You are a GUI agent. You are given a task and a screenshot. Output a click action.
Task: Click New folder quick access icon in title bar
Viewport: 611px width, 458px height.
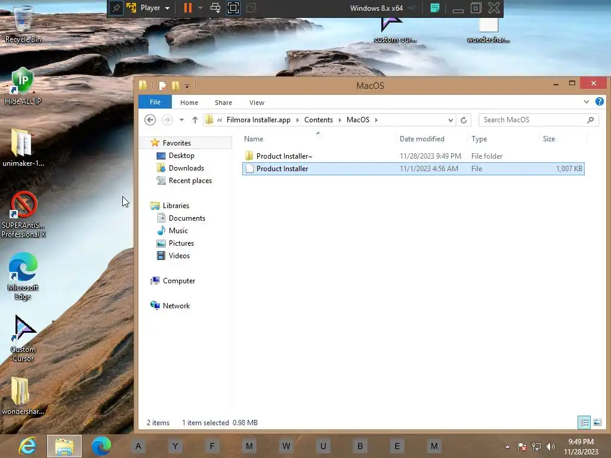coord(175,86)
